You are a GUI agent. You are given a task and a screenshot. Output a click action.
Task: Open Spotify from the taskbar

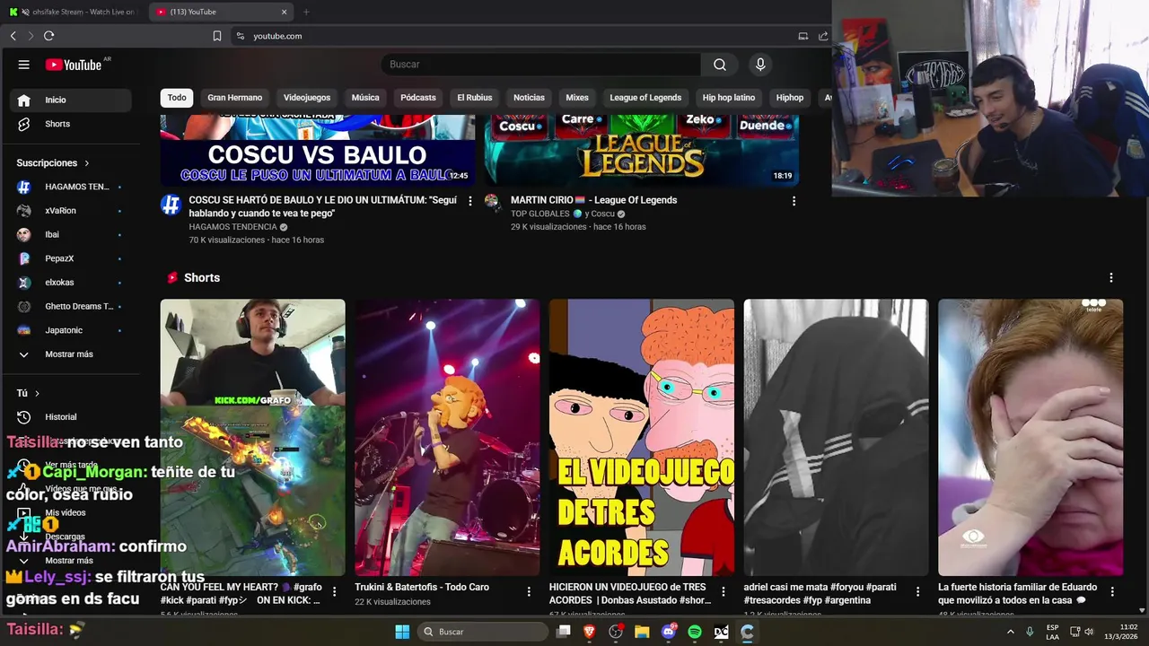tap(695, 632)
